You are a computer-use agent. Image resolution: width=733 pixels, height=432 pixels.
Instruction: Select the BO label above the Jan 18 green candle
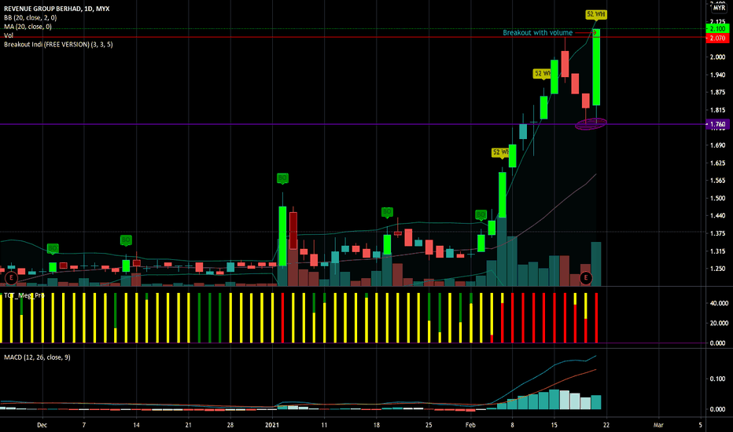pos(387,213)
